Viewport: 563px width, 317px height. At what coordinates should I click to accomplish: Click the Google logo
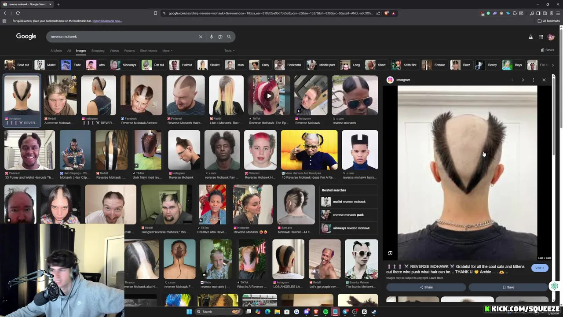26,37
